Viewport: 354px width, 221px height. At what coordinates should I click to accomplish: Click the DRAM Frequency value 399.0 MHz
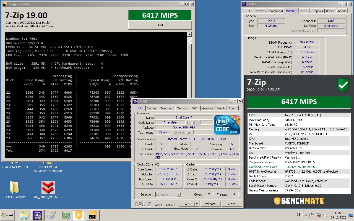point(307,42)
